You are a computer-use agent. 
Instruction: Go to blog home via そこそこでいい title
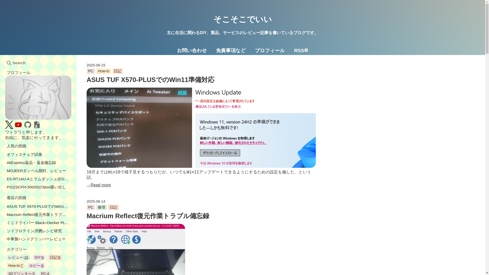(242, 19)
